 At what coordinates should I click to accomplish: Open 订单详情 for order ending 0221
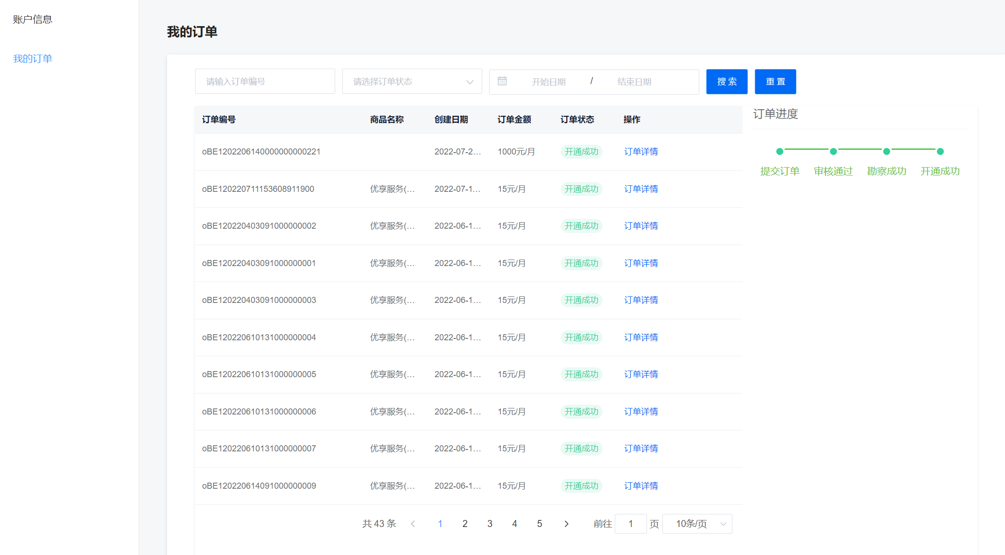click(x=641, y=152)
